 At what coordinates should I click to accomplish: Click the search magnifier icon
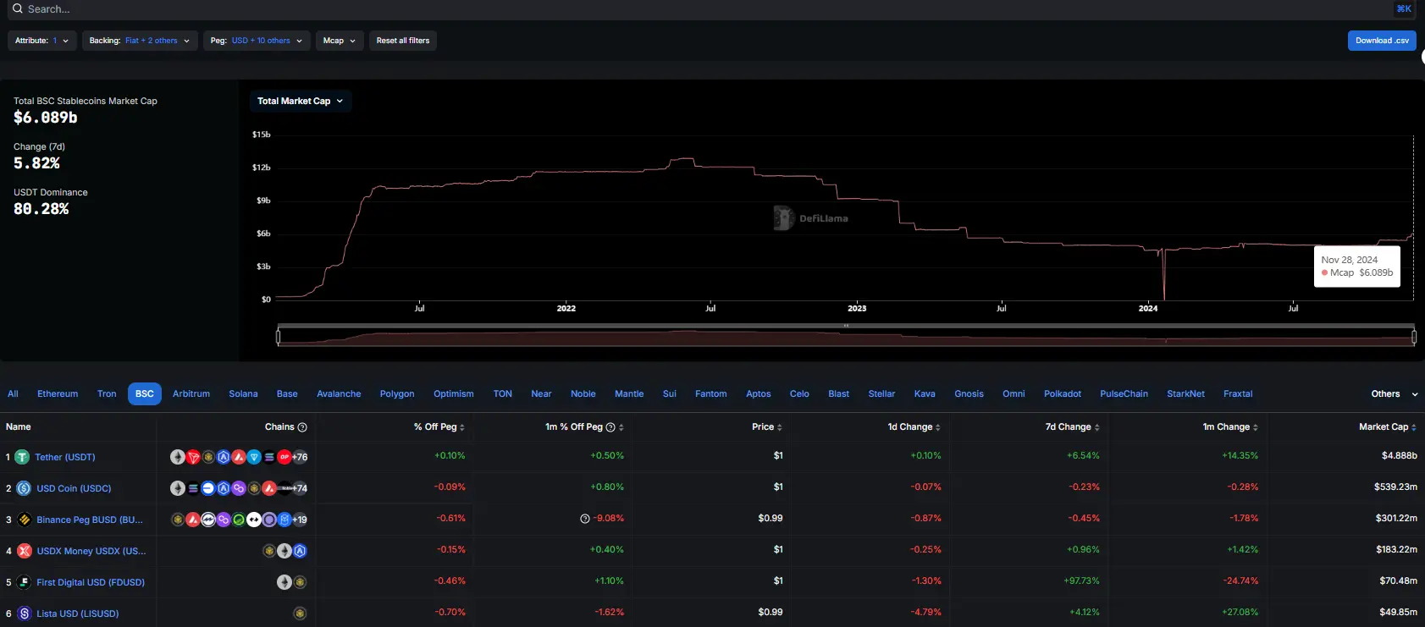tap(16, 8)
